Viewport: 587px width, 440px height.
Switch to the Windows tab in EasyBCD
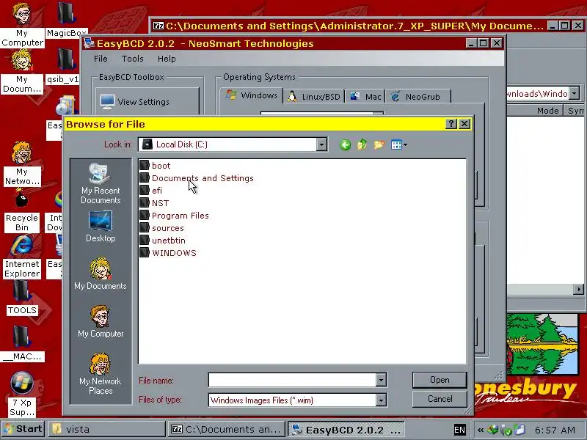tap(251, 95)
